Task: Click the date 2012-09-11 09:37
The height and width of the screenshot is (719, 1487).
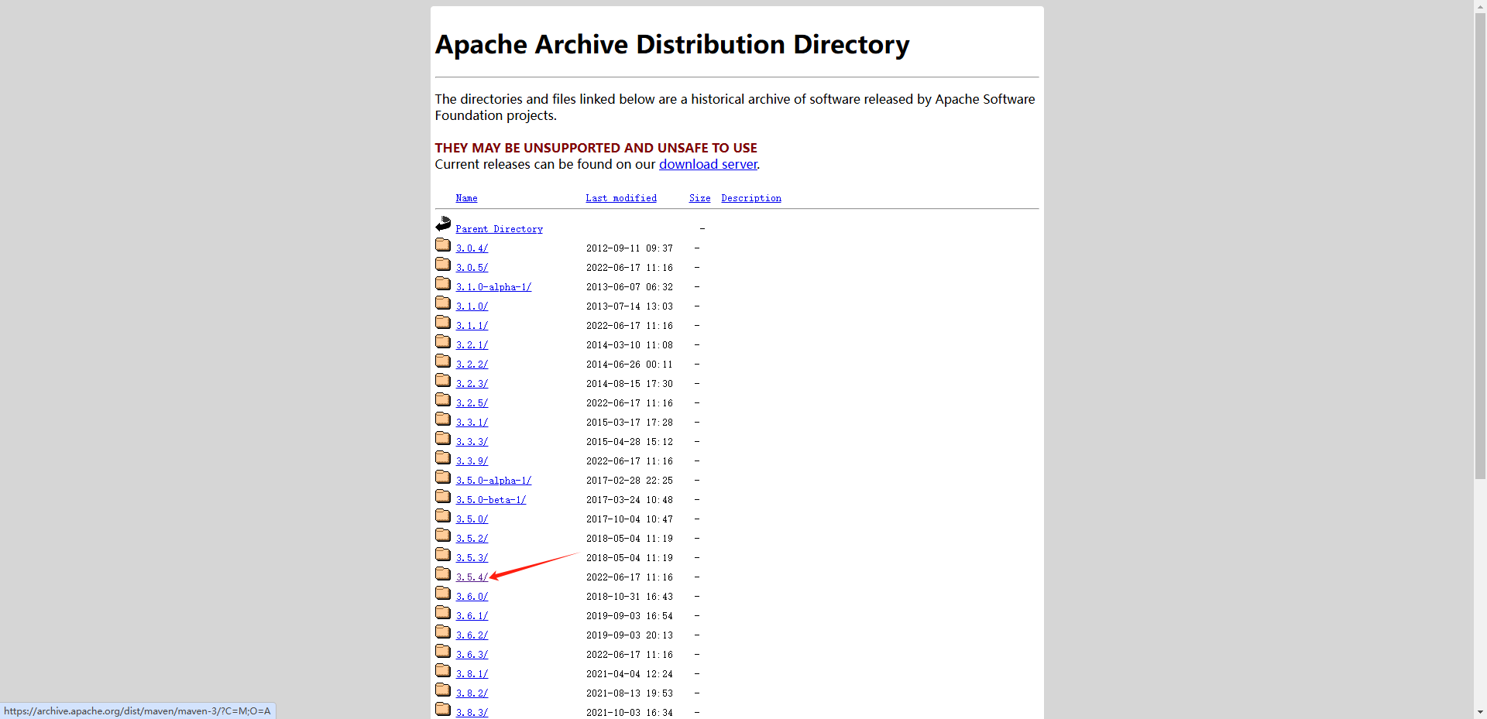Action: click(630, 248)
